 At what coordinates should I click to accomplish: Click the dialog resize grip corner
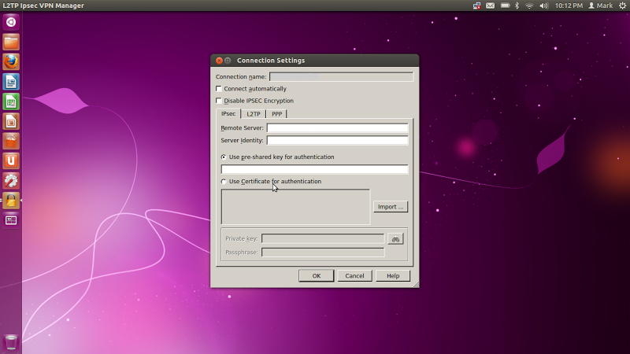[416, 285]
